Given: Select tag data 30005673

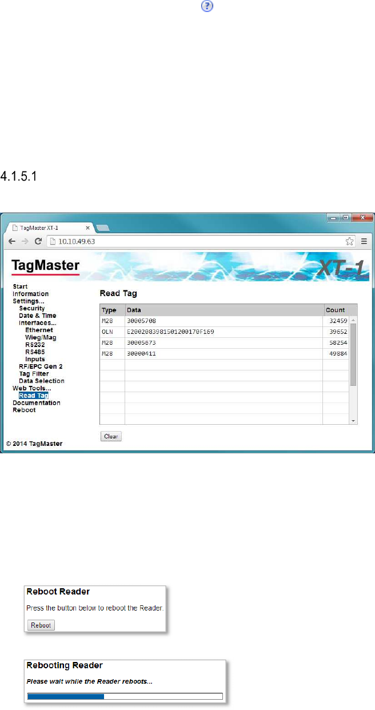Looking at the screenshot, I should [x=141, y=343].
